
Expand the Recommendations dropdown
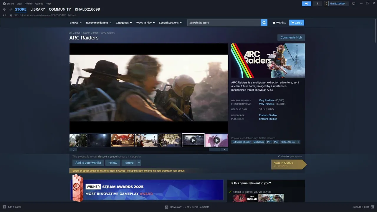click(99, 23)
